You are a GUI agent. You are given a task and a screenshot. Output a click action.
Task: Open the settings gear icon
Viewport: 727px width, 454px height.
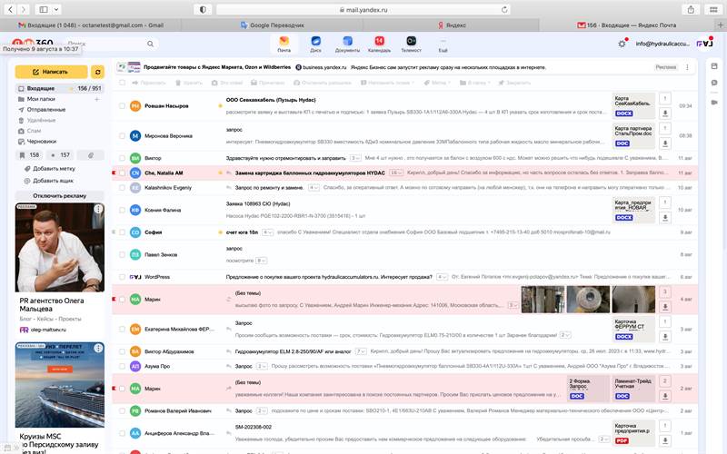pos(622,43)
